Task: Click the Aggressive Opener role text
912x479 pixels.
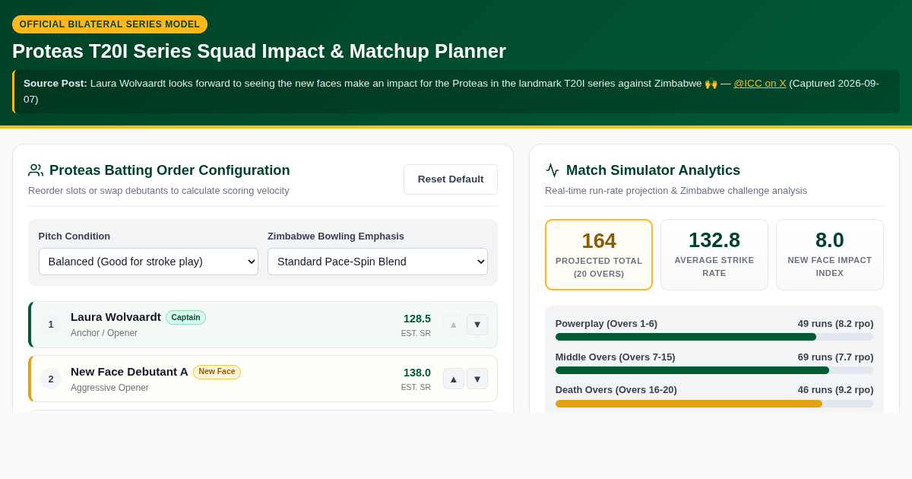Action: (109, 388)
